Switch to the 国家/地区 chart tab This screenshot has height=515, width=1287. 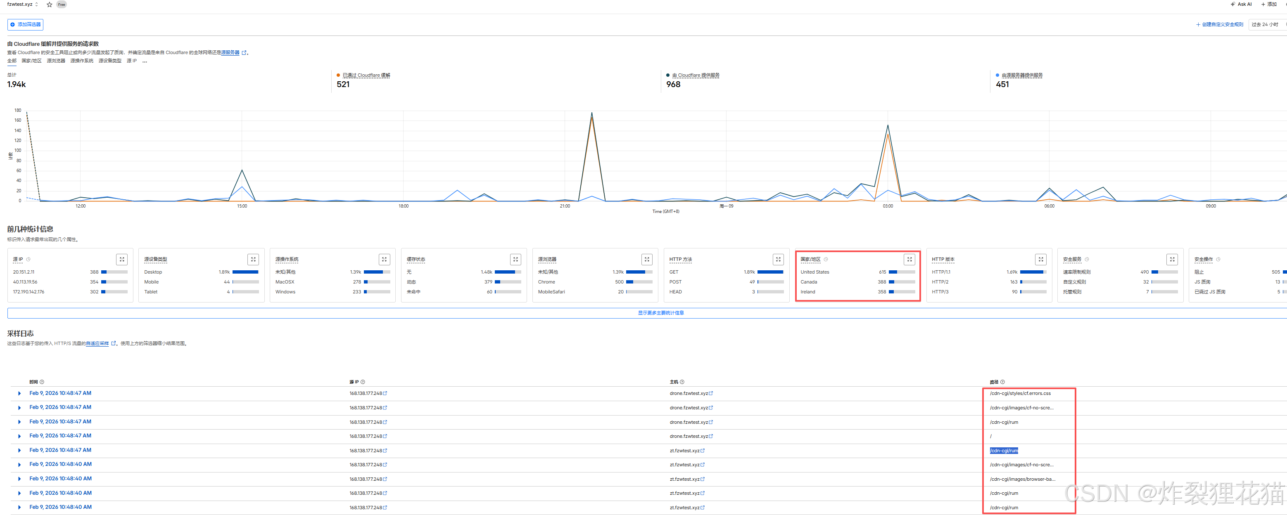(x=31, y=61)
